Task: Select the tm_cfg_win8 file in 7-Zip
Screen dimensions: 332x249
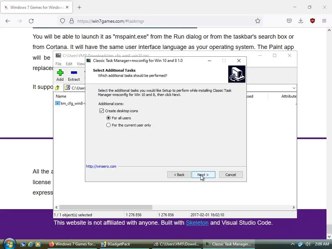Action: click(x=70, y=103)
